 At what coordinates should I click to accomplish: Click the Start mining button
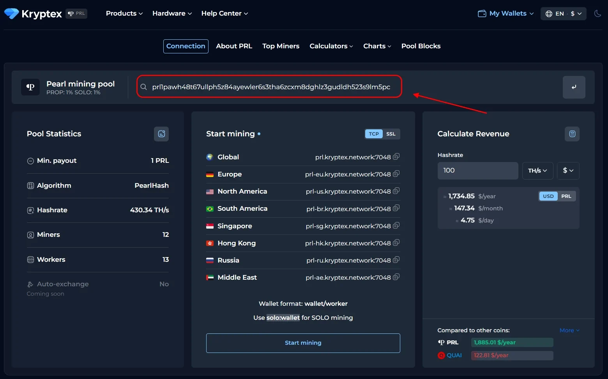pyautogui.click(x=303, y=343)
